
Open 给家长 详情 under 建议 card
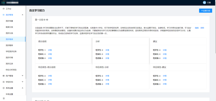165,54
